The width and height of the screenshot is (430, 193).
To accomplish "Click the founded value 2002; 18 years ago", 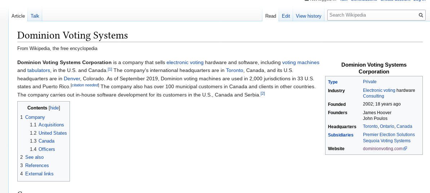I will (x=381, y=104).
